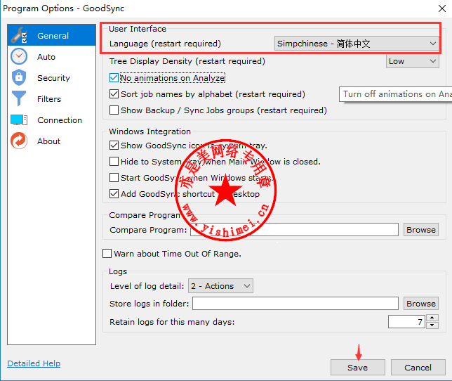Image resolution: width=452 pixels, height=381 pixels.
Task: Increase retain logs days with up arrow
Action: (432, 318)
